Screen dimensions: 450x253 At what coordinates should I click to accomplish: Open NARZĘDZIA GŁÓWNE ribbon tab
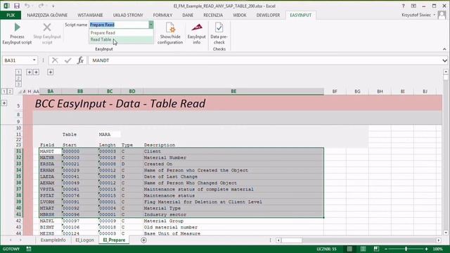coord(47,15)
